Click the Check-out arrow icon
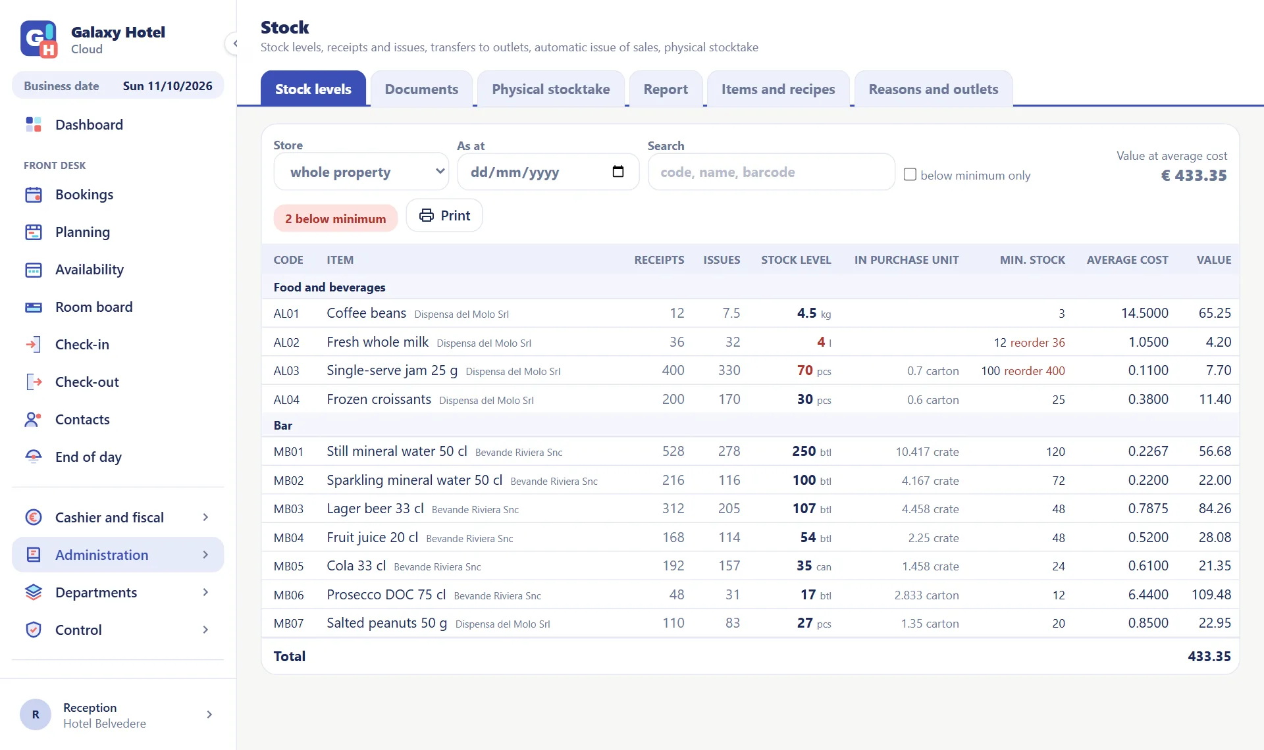Viewport: 1264px width, 750px height. pyautogui.click(x=34, y=382)
